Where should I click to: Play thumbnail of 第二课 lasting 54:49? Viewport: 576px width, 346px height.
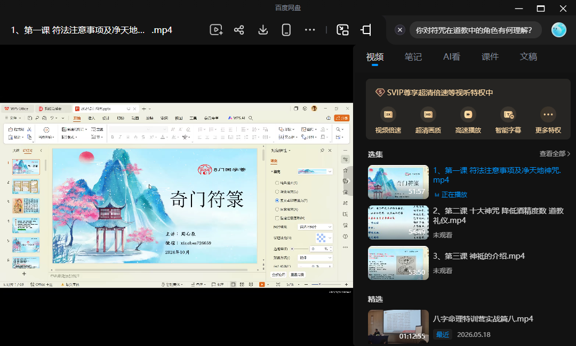[x=398, y=223]
